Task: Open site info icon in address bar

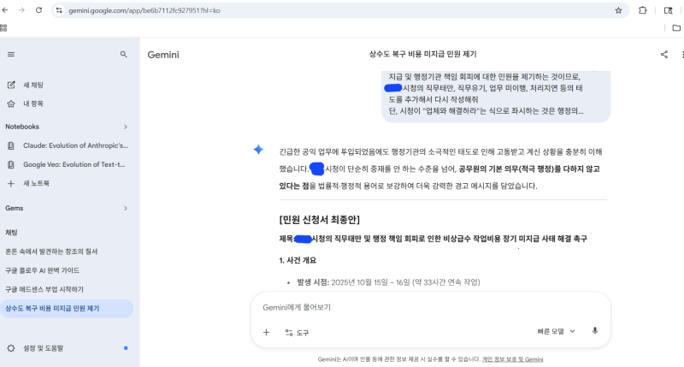Action: click(59, 10)
